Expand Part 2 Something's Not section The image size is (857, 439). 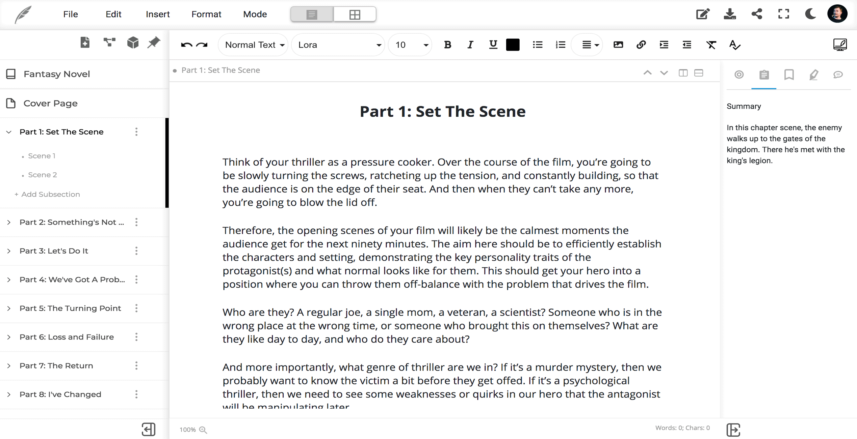(x=8, y=222)
